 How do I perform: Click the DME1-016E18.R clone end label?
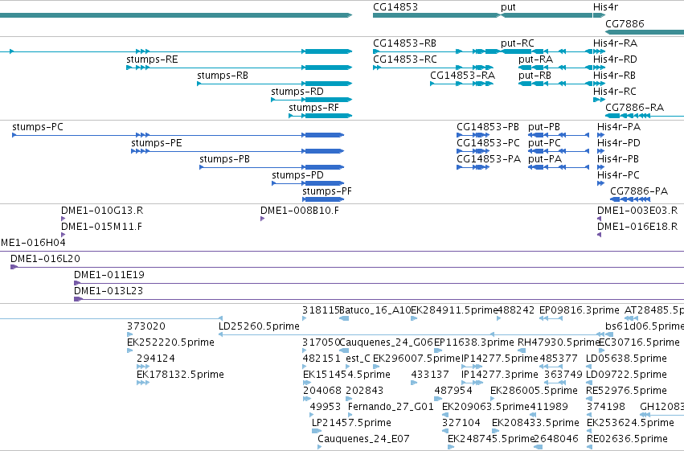[637, 227]
